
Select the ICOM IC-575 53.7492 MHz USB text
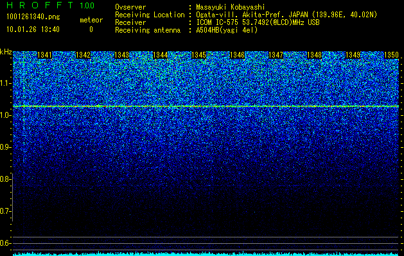(x=258, y=22)
